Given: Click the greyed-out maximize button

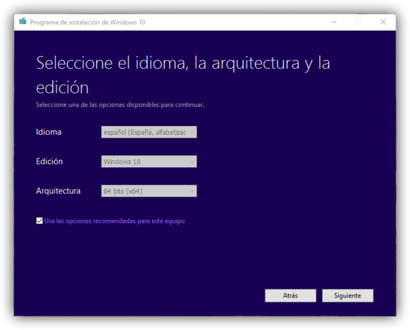Looking at the screenshot, I should [x=358, y=22].
